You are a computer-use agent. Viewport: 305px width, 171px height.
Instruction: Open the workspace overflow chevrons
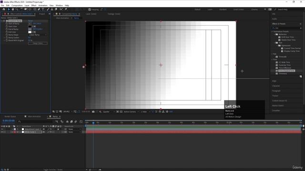[265, 9]
